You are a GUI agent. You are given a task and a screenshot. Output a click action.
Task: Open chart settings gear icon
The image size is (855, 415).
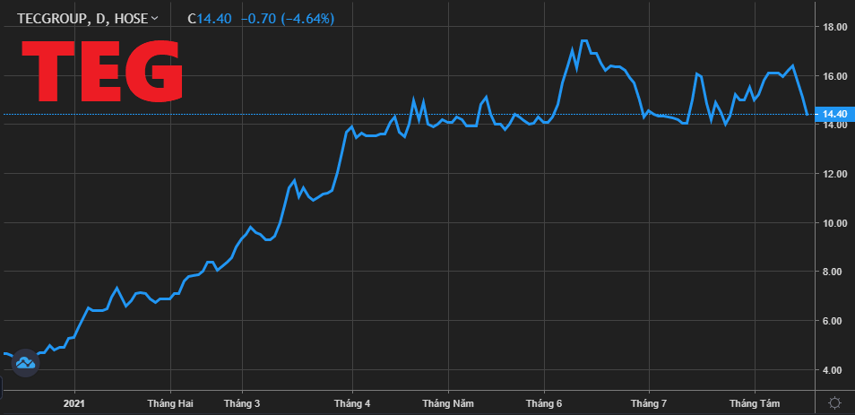click(x=834, y=403)
